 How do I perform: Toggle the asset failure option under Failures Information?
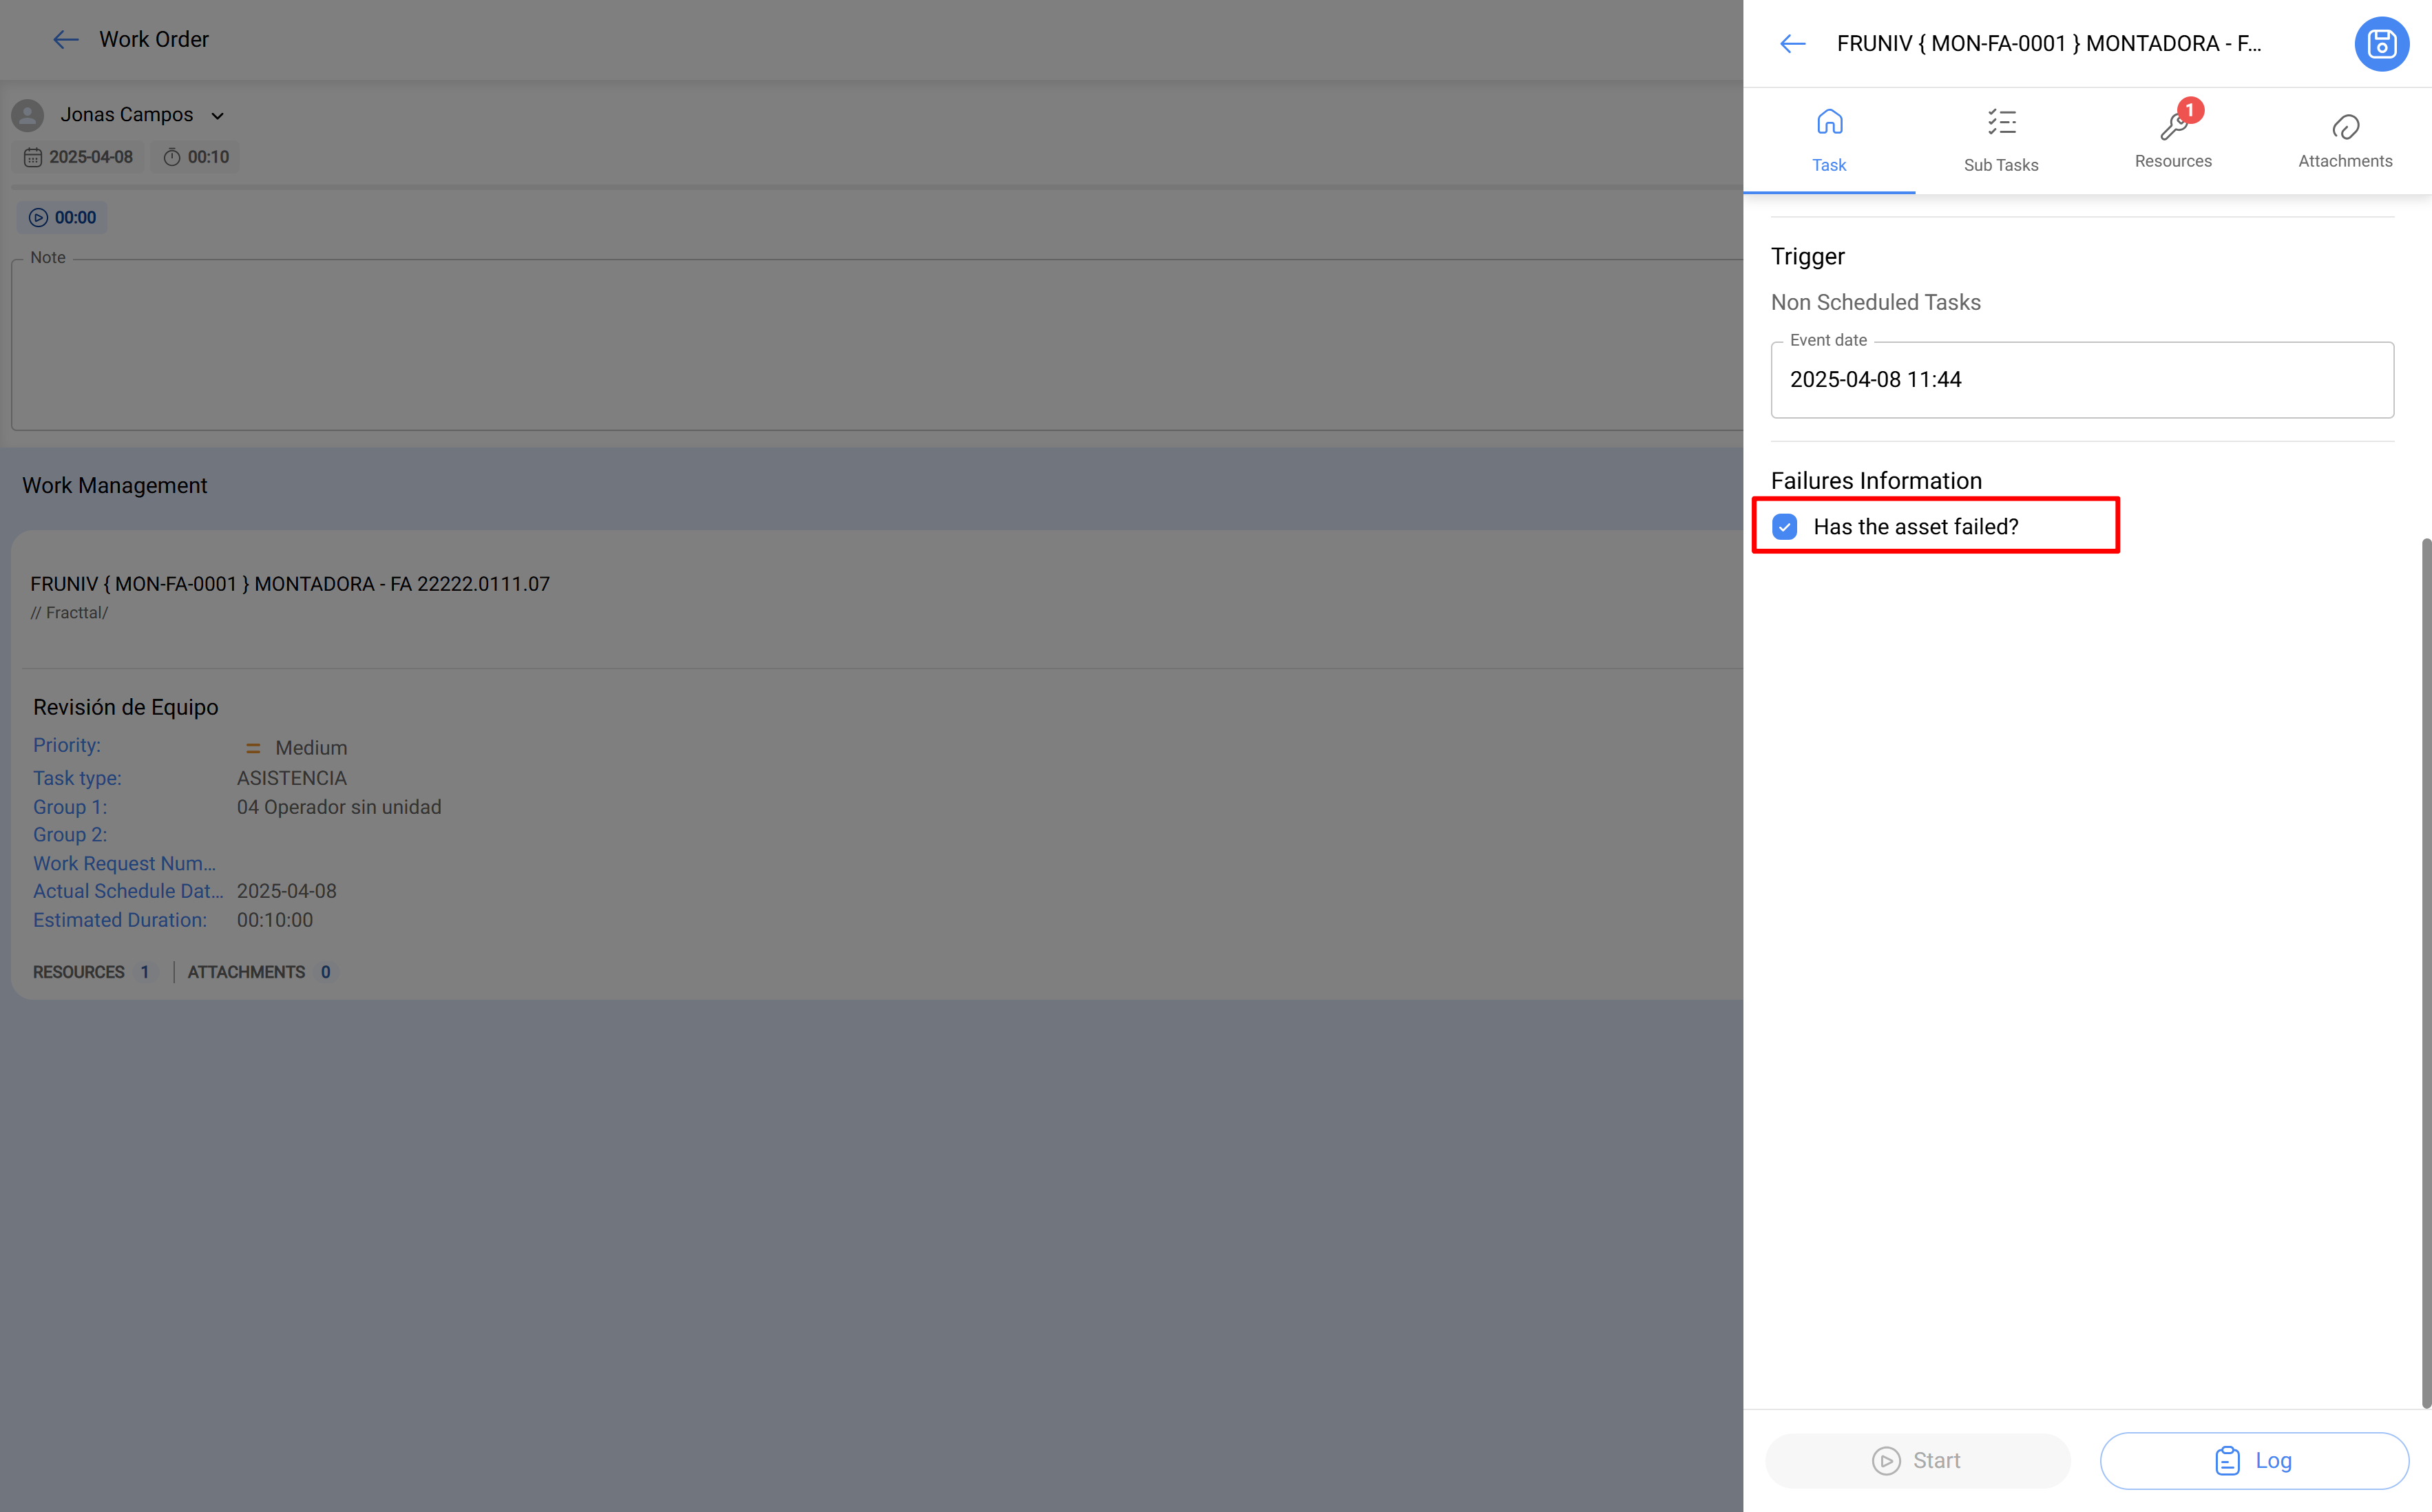1784,526
